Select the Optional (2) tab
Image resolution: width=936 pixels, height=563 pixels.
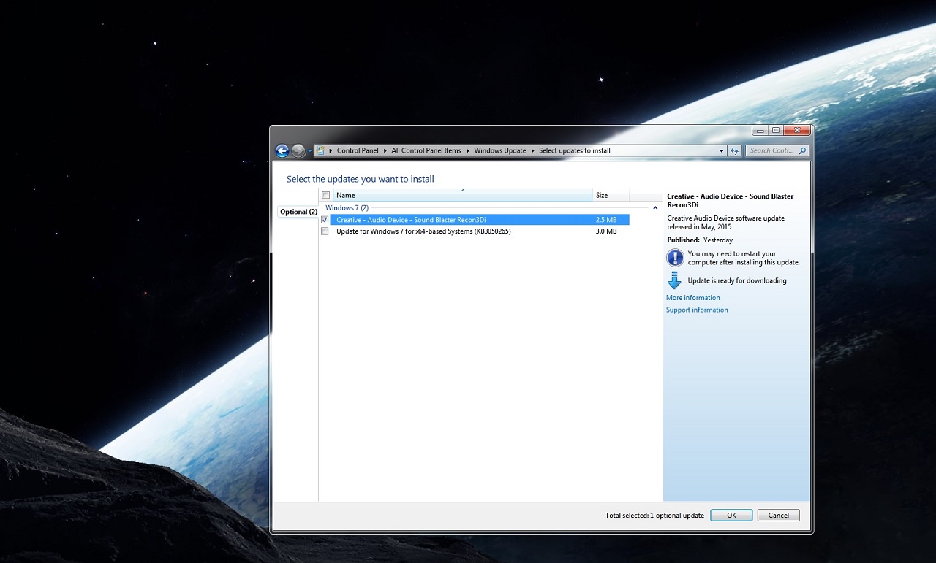tap(298, 212)
